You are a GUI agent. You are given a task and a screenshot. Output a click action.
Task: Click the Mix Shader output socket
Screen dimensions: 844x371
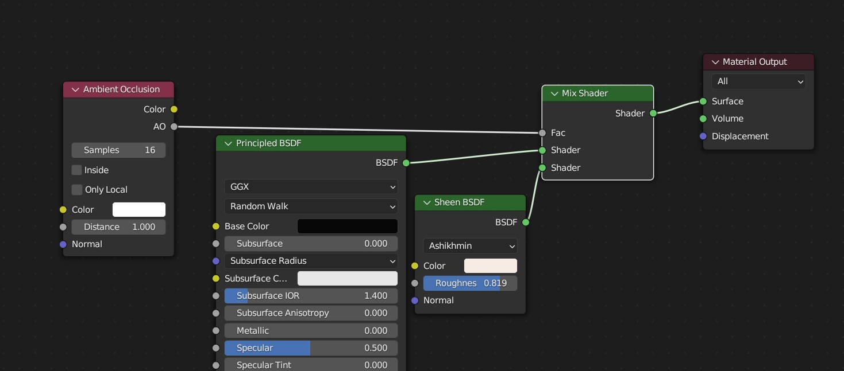653,114
